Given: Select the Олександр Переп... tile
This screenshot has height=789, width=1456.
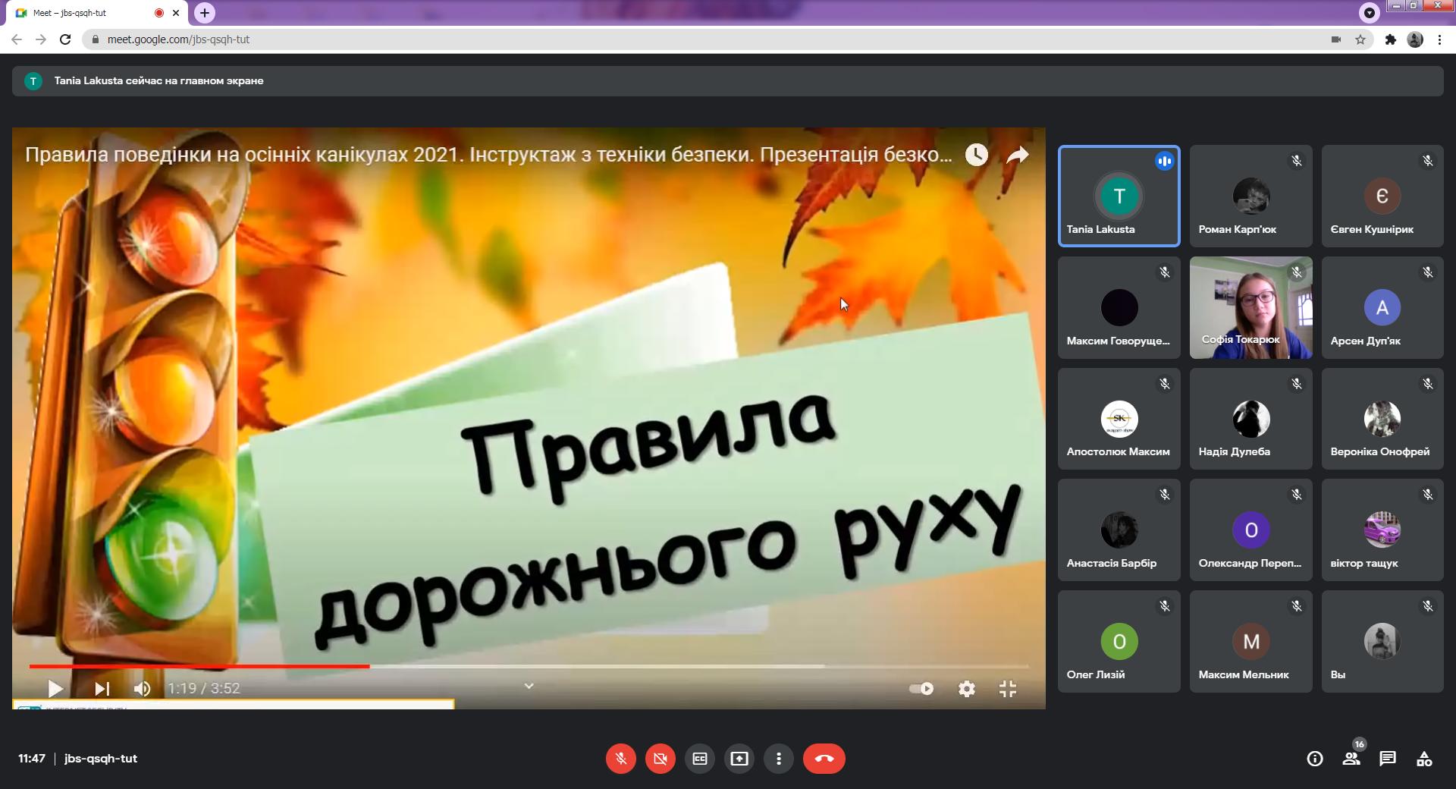Looking at the screenshot, I should point(1251,530).
